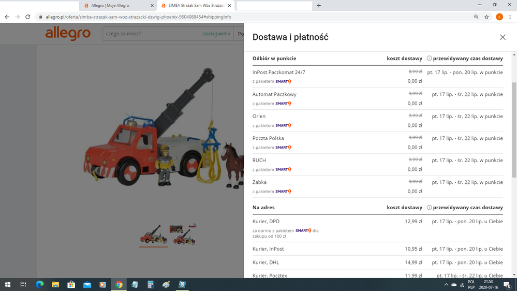Switch to the blank third browser tab
The image size is (517, 291).
(274, 6)
